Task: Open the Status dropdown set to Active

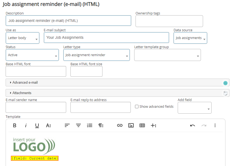Action: click(x=32, y=55)
